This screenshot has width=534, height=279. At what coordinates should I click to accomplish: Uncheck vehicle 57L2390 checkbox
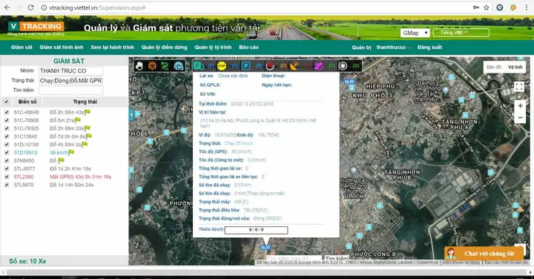pos(7,177)
